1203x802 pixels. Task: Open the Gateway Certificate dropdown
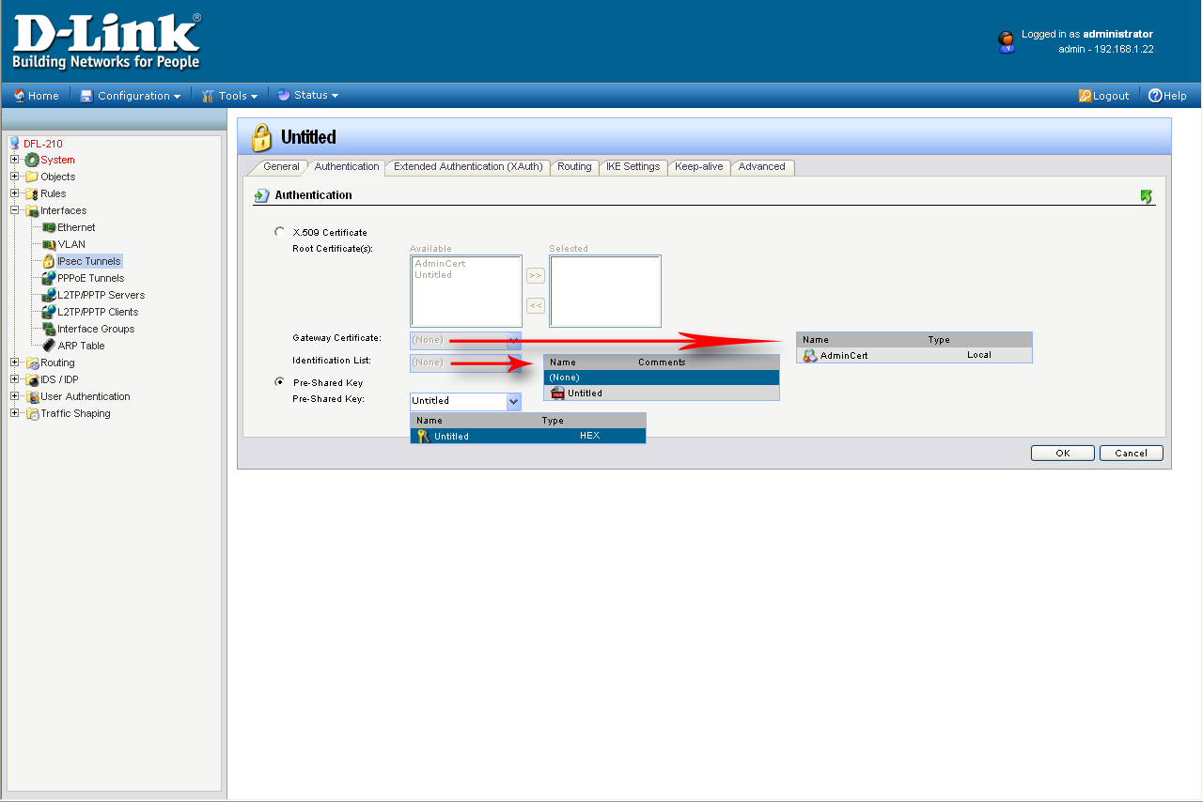(x=514, y=339)
